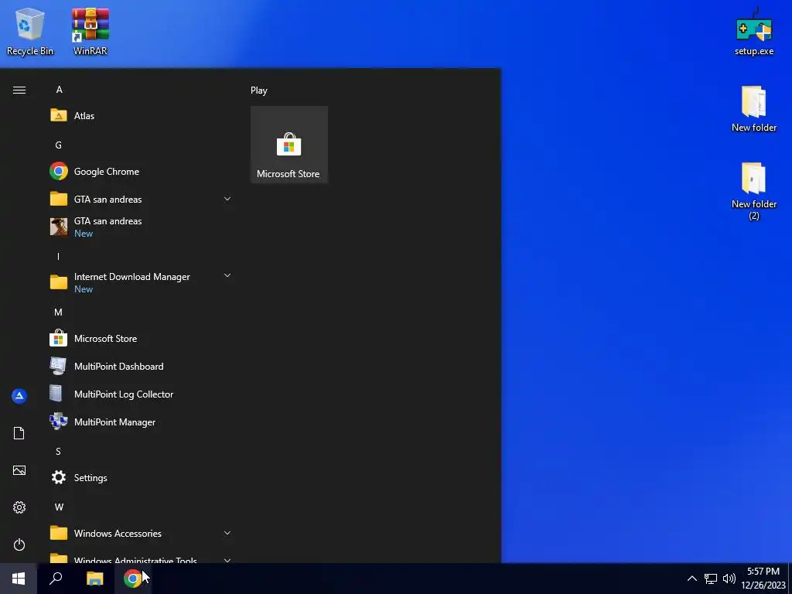The height and width of the screenshot is (594, 792).
Task: Show hidden system tray icons
Action: [692, 579]
